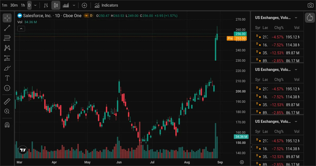Open the timeframe interval dropdown arrow
Screen dimensions: 316x166
pyautogui.click(x=35, y=5)
